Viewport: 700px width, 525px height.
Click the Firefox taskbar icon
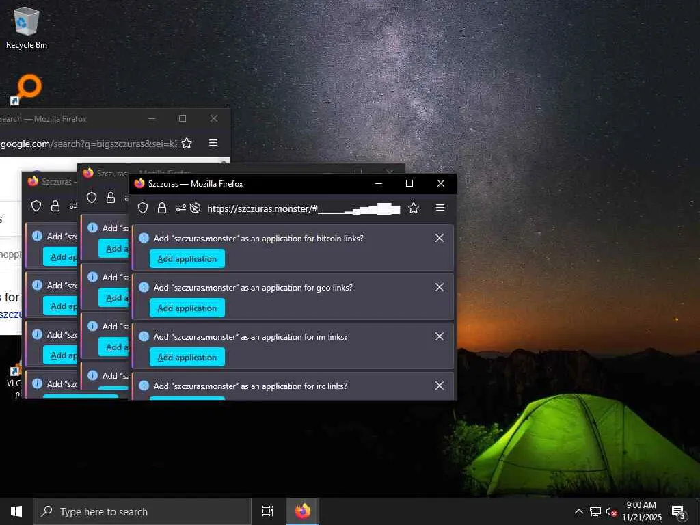[302, 511]
